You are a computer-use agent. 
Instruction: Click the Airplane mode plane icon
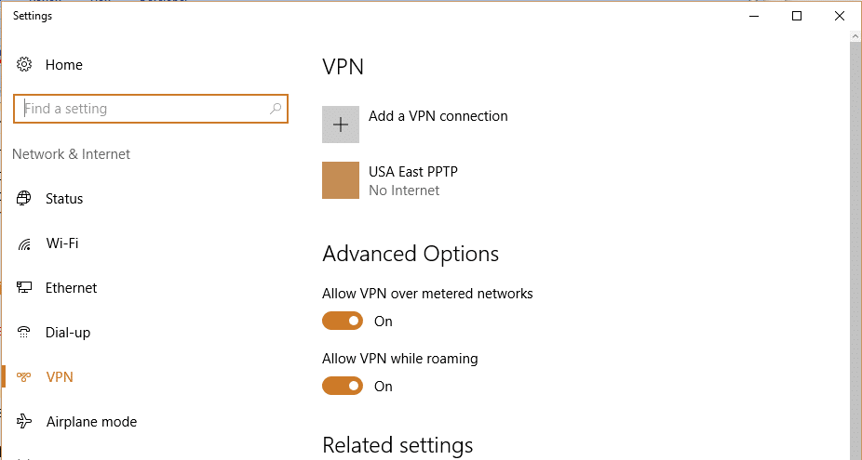pos(23,421)
